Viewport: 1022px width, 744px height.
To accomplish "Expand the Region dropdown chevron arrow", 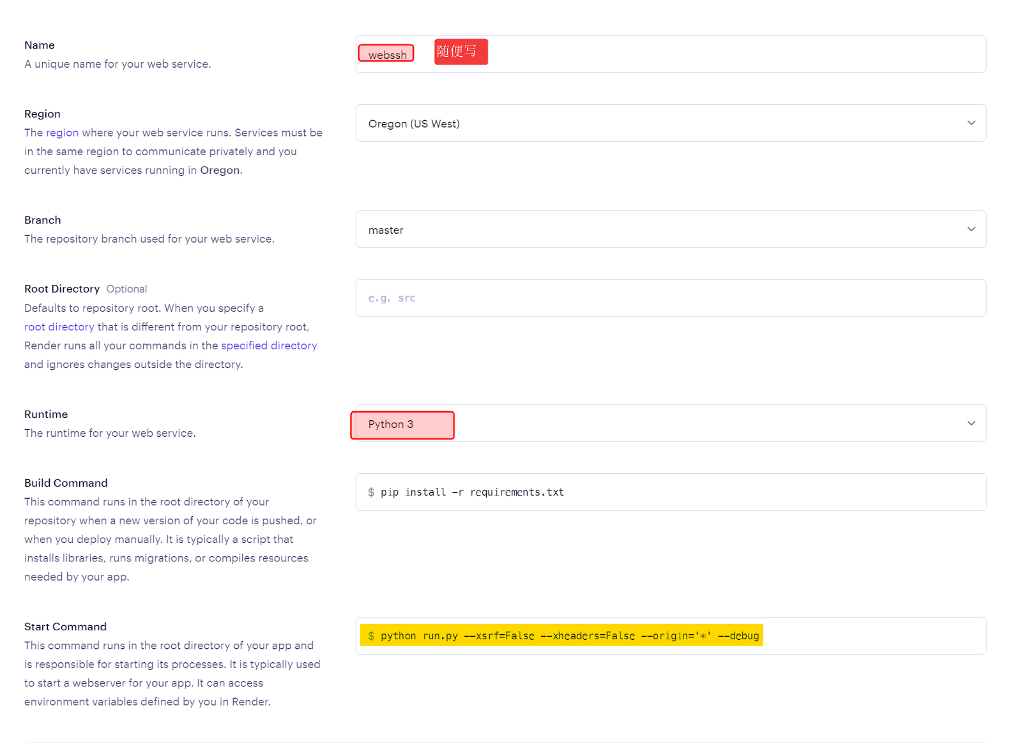I will coord(971,123).
